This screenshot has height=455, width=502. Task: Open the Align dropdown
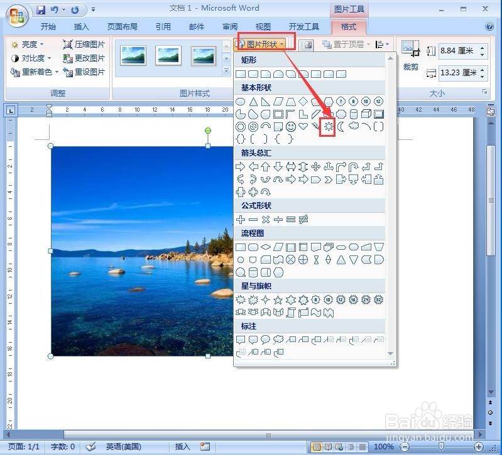coord(382,44)
